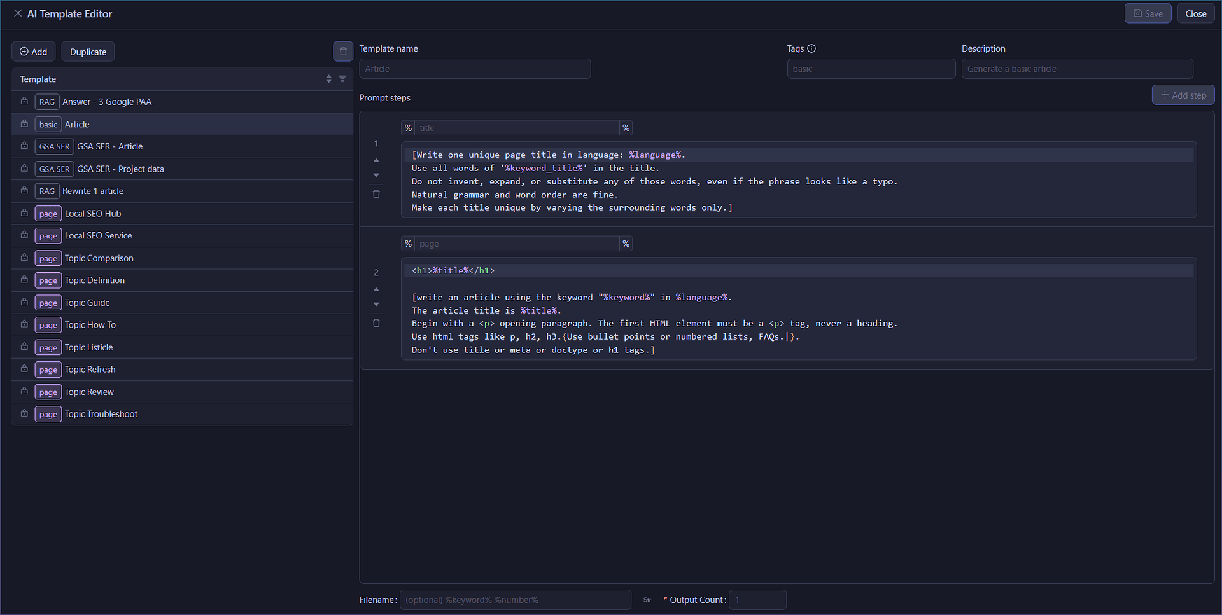
Task: Add a new template
Action: (x=34, y=52)
